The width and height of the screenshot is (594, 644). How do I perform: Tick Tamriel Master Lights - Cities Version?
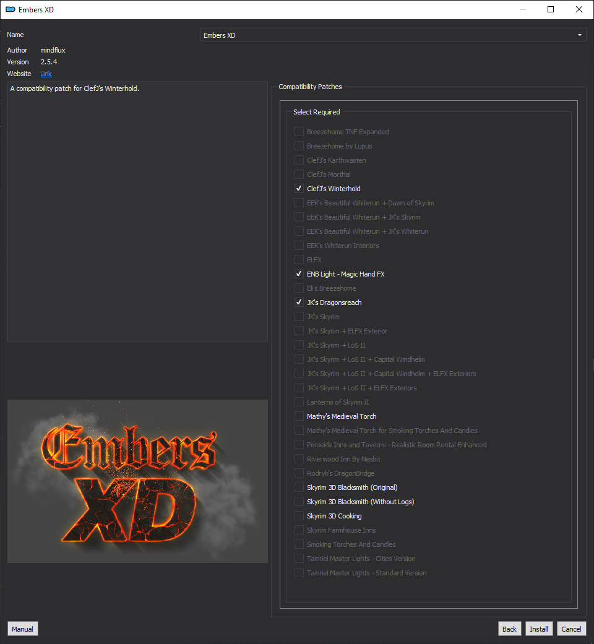(x=299, y=559)
